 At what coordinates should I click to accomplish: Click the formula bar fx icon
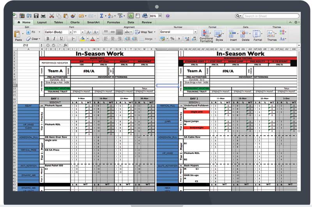(65, 45)
